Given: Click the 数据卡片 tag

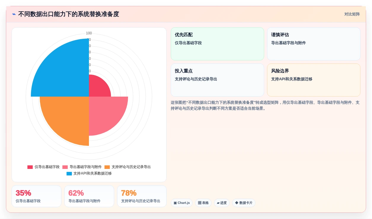Looking at the screenshot, I should (244, 203).
